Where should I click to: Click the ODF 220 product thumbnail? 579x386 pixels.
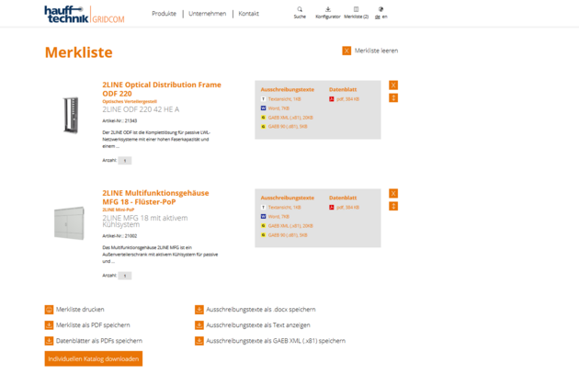[71, 115]
